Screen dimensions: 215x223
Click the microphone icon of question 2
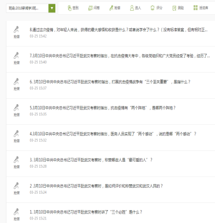coord(16,186)
